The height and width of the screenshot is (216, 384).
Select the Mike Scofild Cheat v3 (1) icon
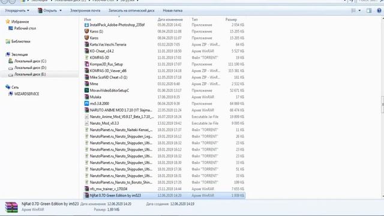point(86,77)
